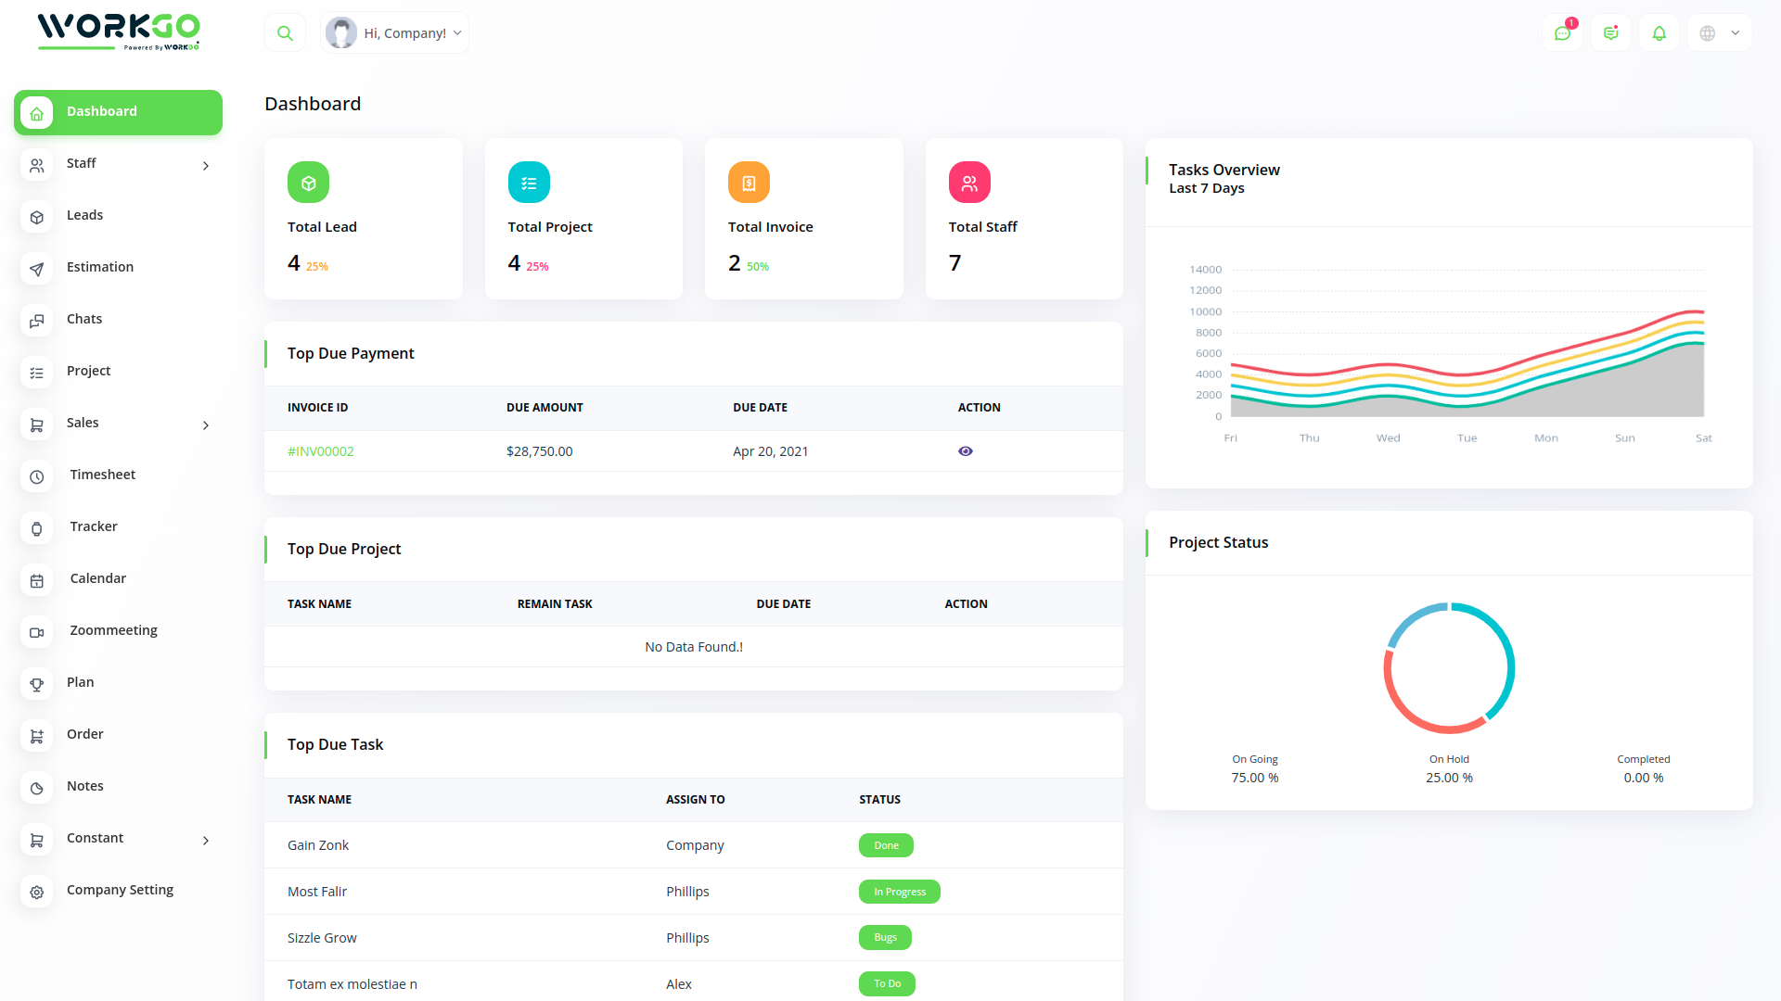
Task: Select the Zoomeeting sidebar icon
Action: click(36, 631)
